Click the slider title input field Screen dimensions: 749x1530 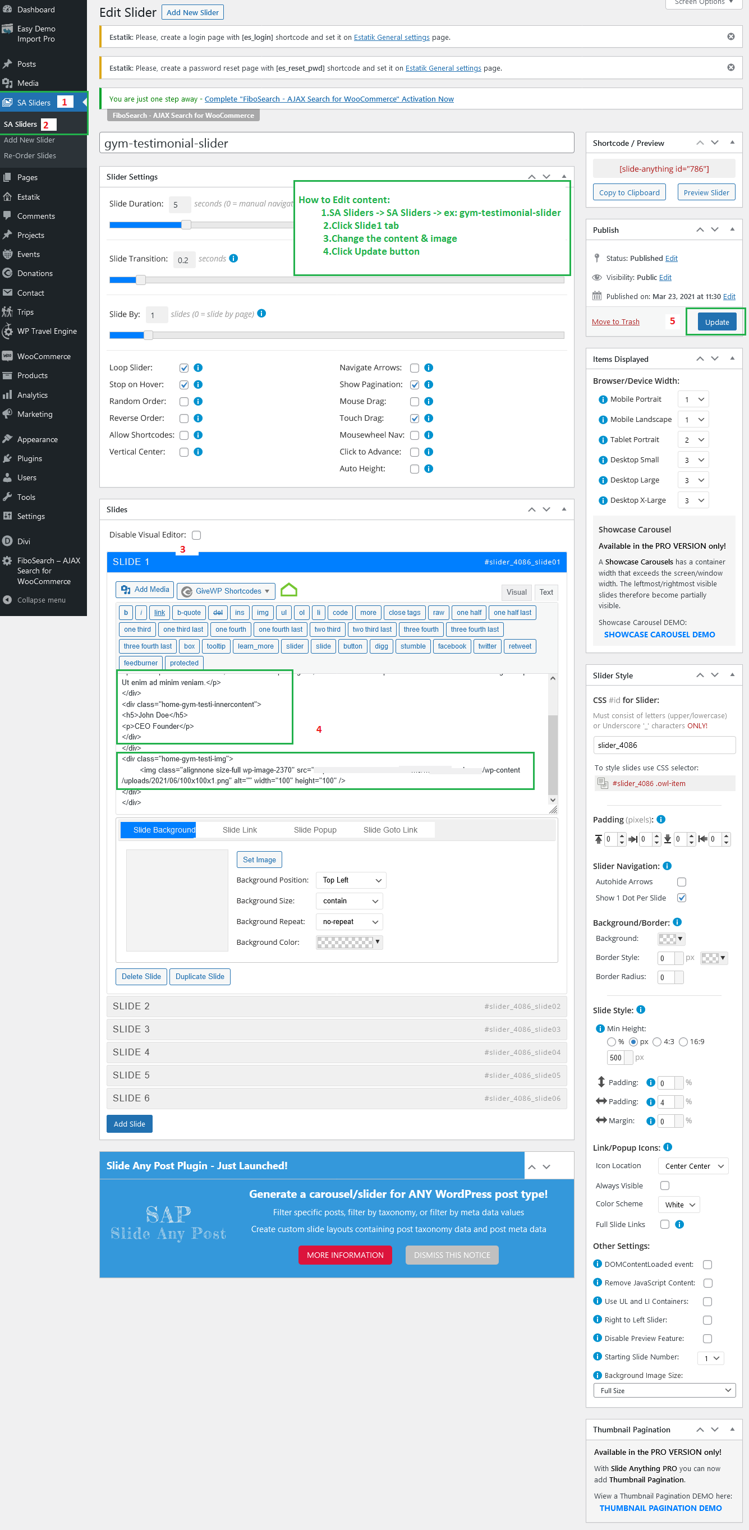point(336,143)
